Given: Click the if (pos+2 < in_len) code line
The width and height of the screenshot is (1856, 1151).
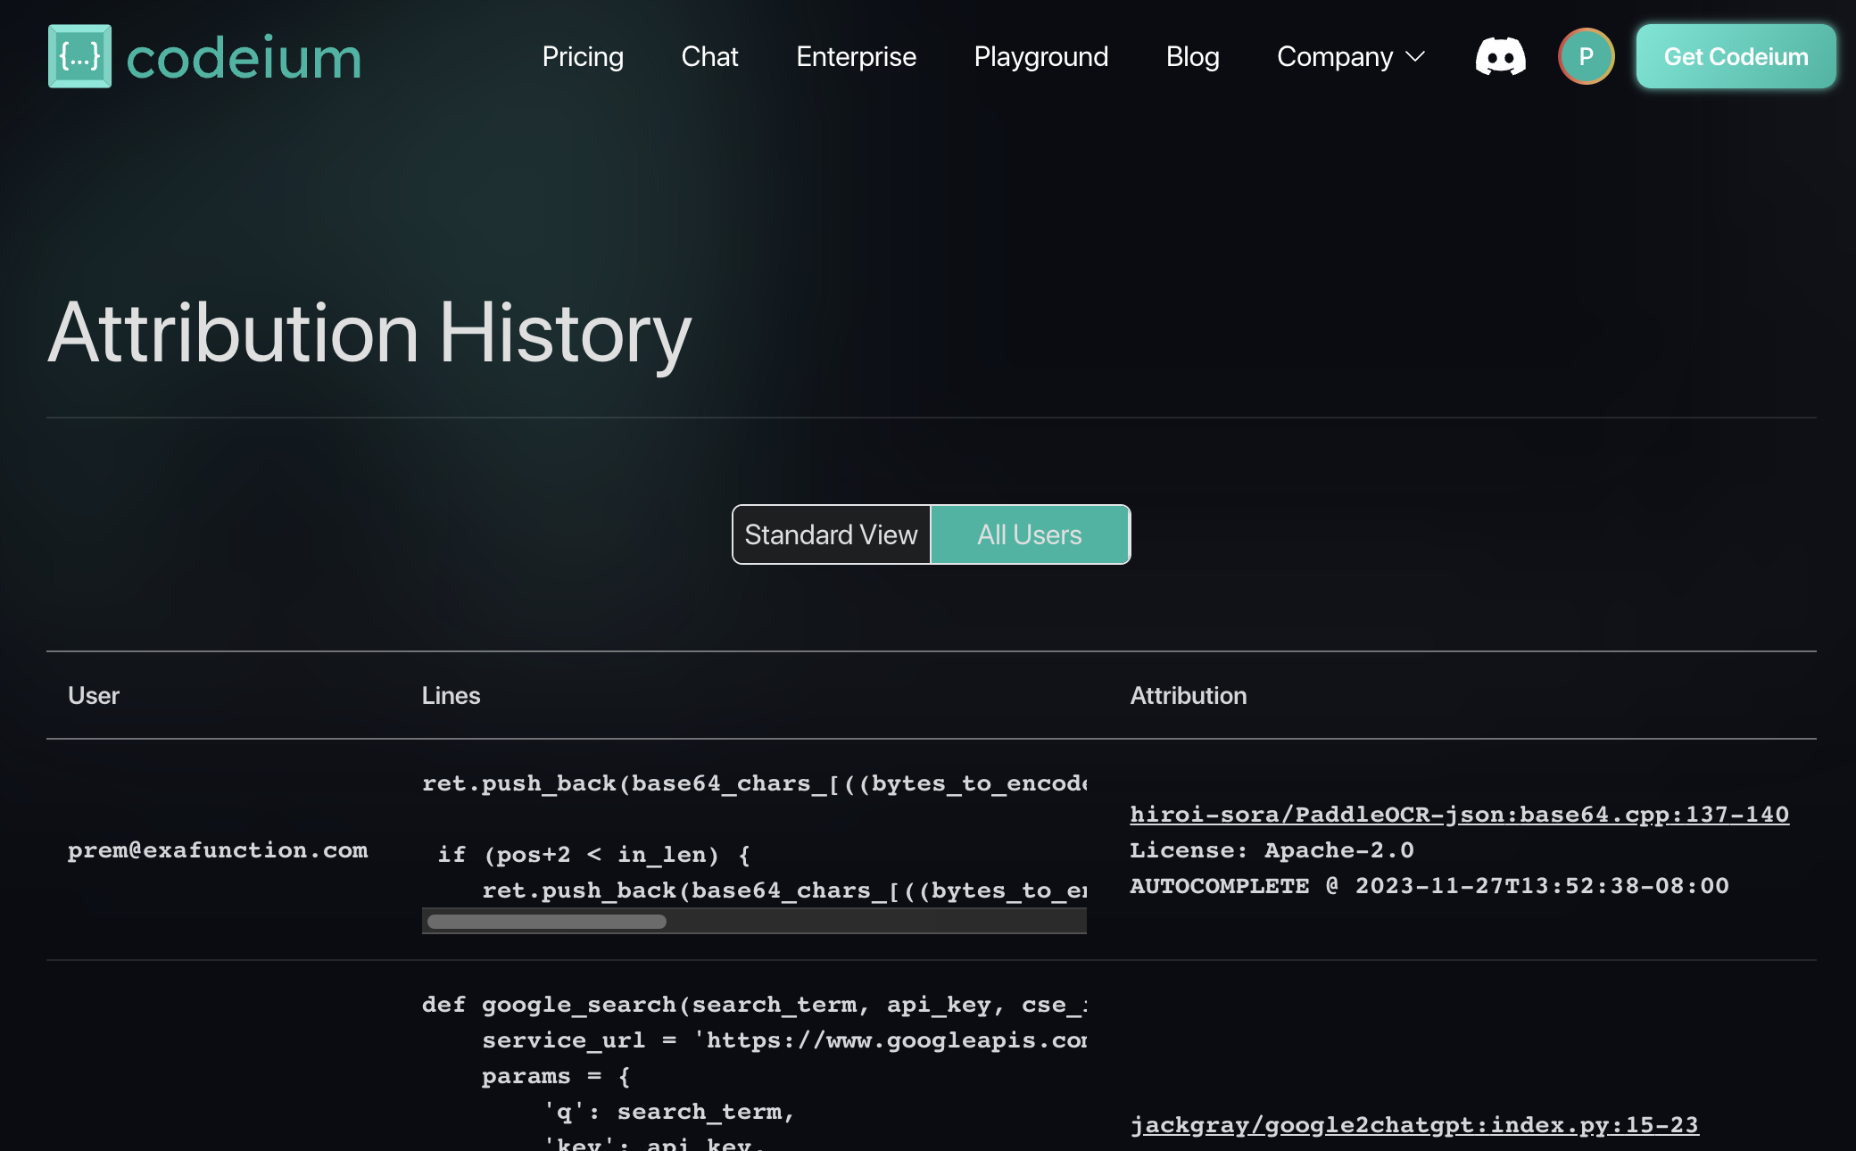Looking at the screenshot, I should pyautogui.click(x=593, y=855).
